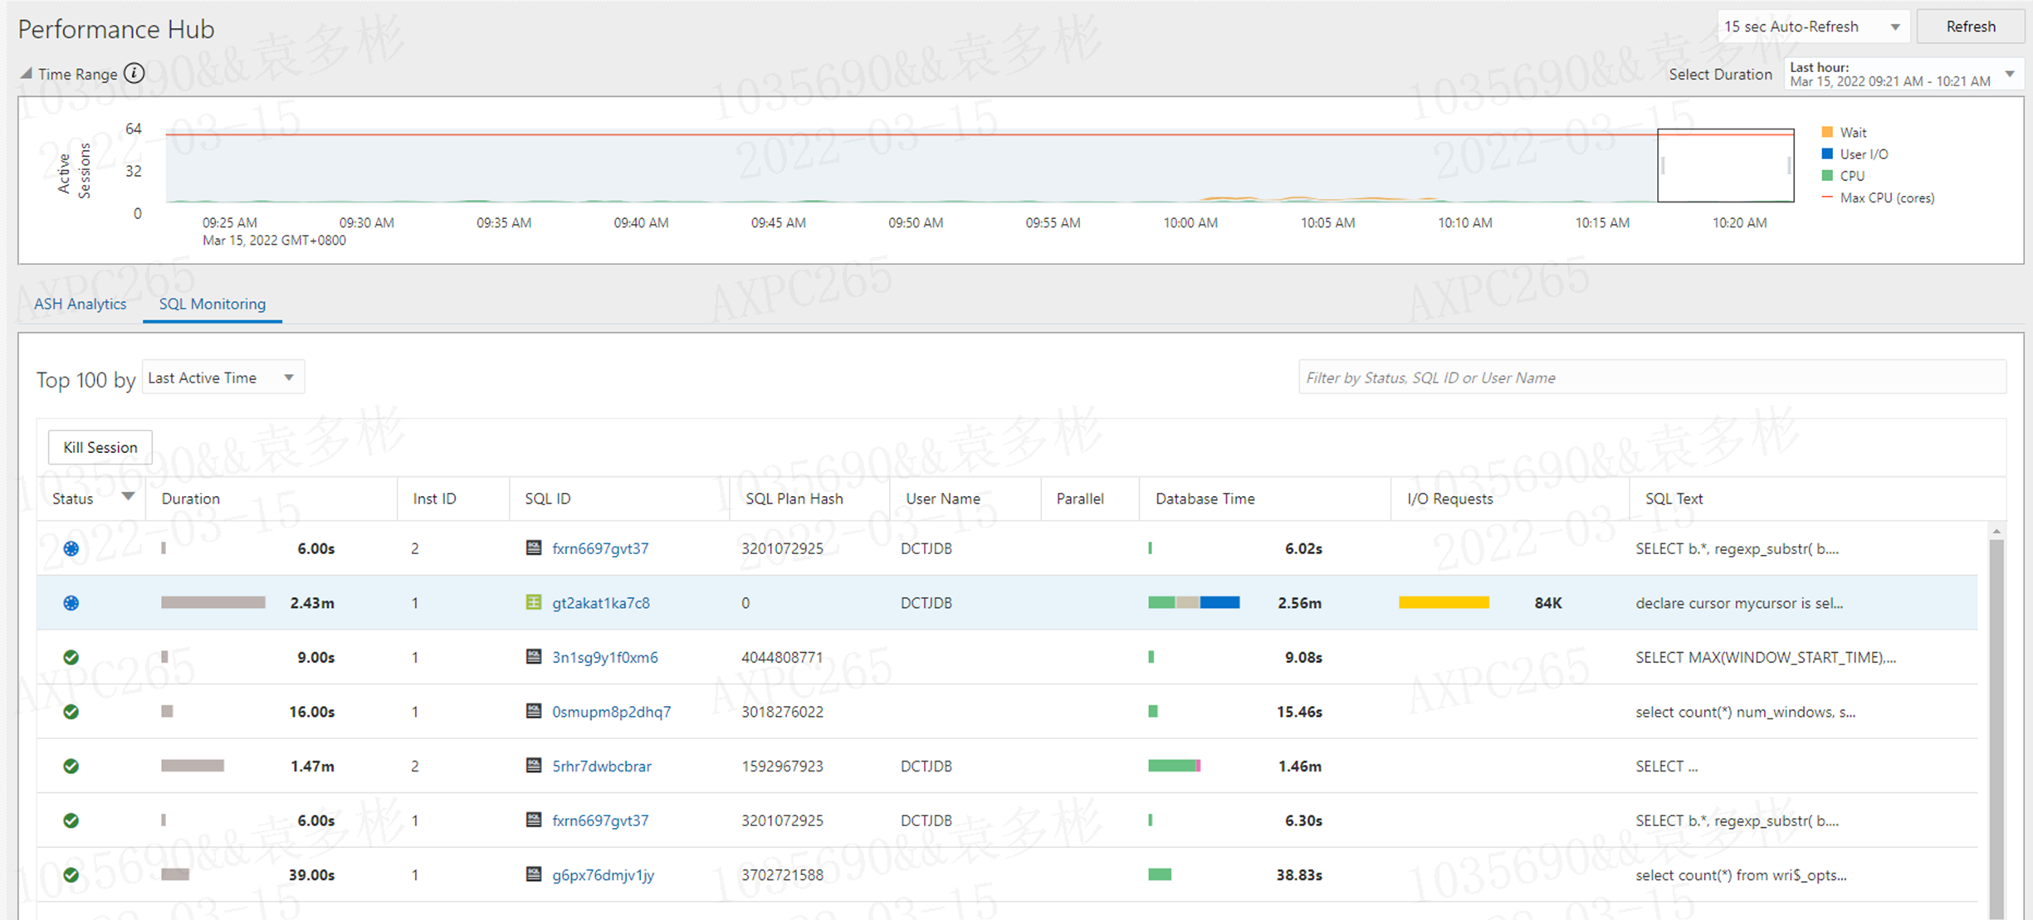
Task: Select the SQL Monitoring tab
Action: tap(213, 304)
